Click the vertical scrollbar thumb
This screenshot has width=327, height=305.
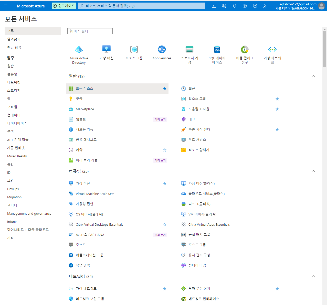pyautogui.click(x=325, y=49)
